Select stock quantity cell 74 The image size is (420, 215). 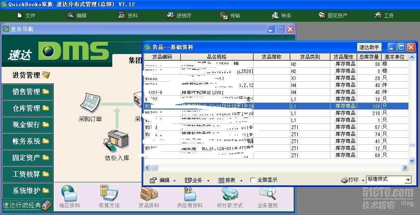(369, 134)
